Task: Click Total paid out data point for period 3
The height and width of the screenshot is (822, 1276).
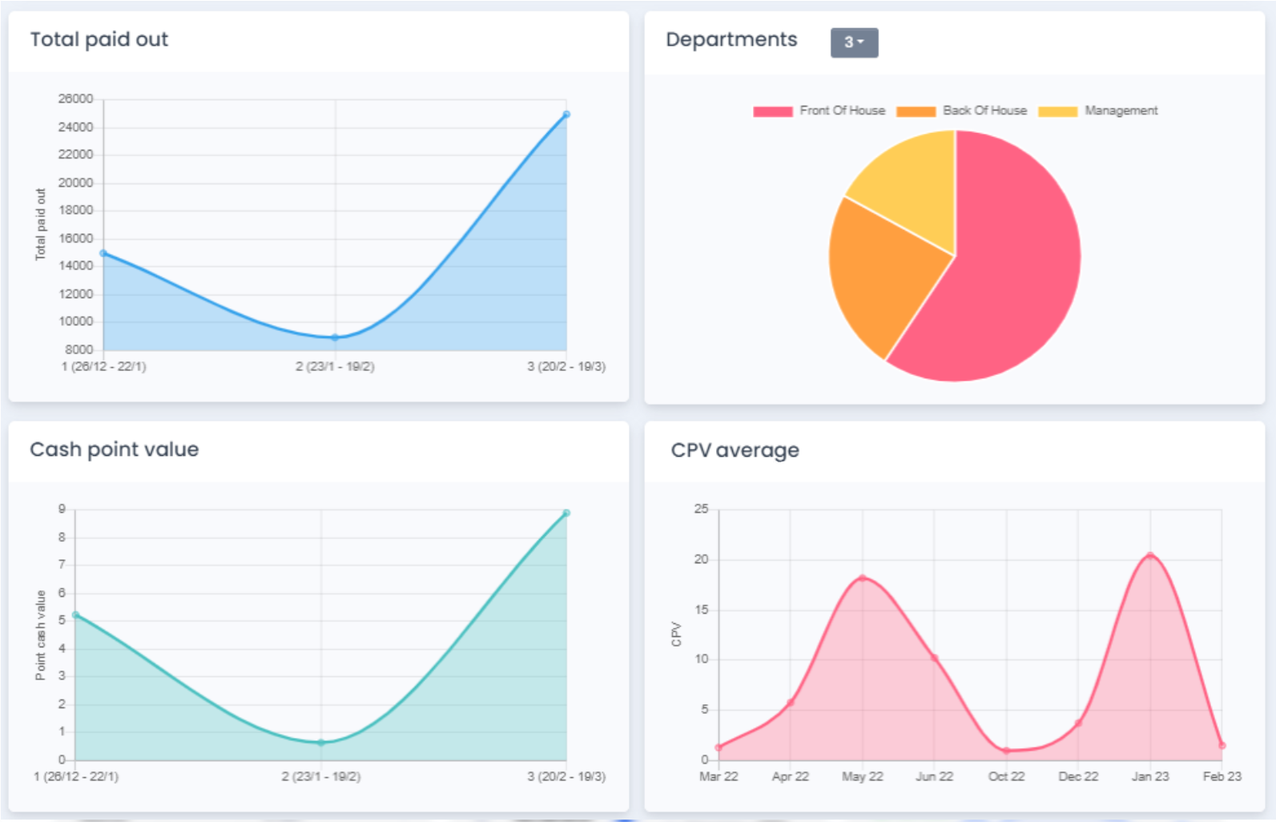Action: (x=566, y=115)
